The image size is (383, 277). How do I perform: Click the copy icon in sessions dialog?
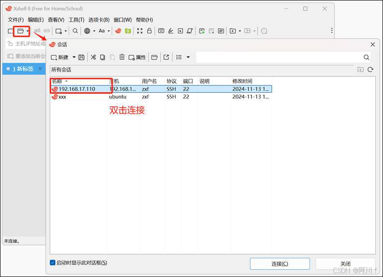coord(103,57)
